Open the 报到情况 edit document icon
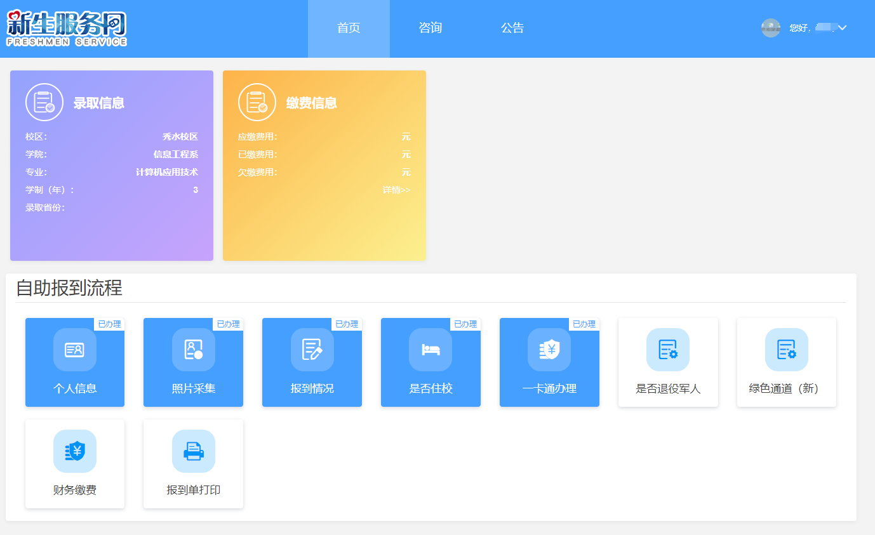 (x=312, y=350)
